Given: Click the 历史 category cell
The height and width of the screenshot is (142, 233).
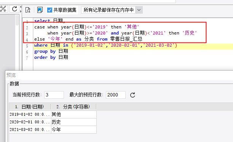Looking at the screenshot, I should (x=74, y=122).
